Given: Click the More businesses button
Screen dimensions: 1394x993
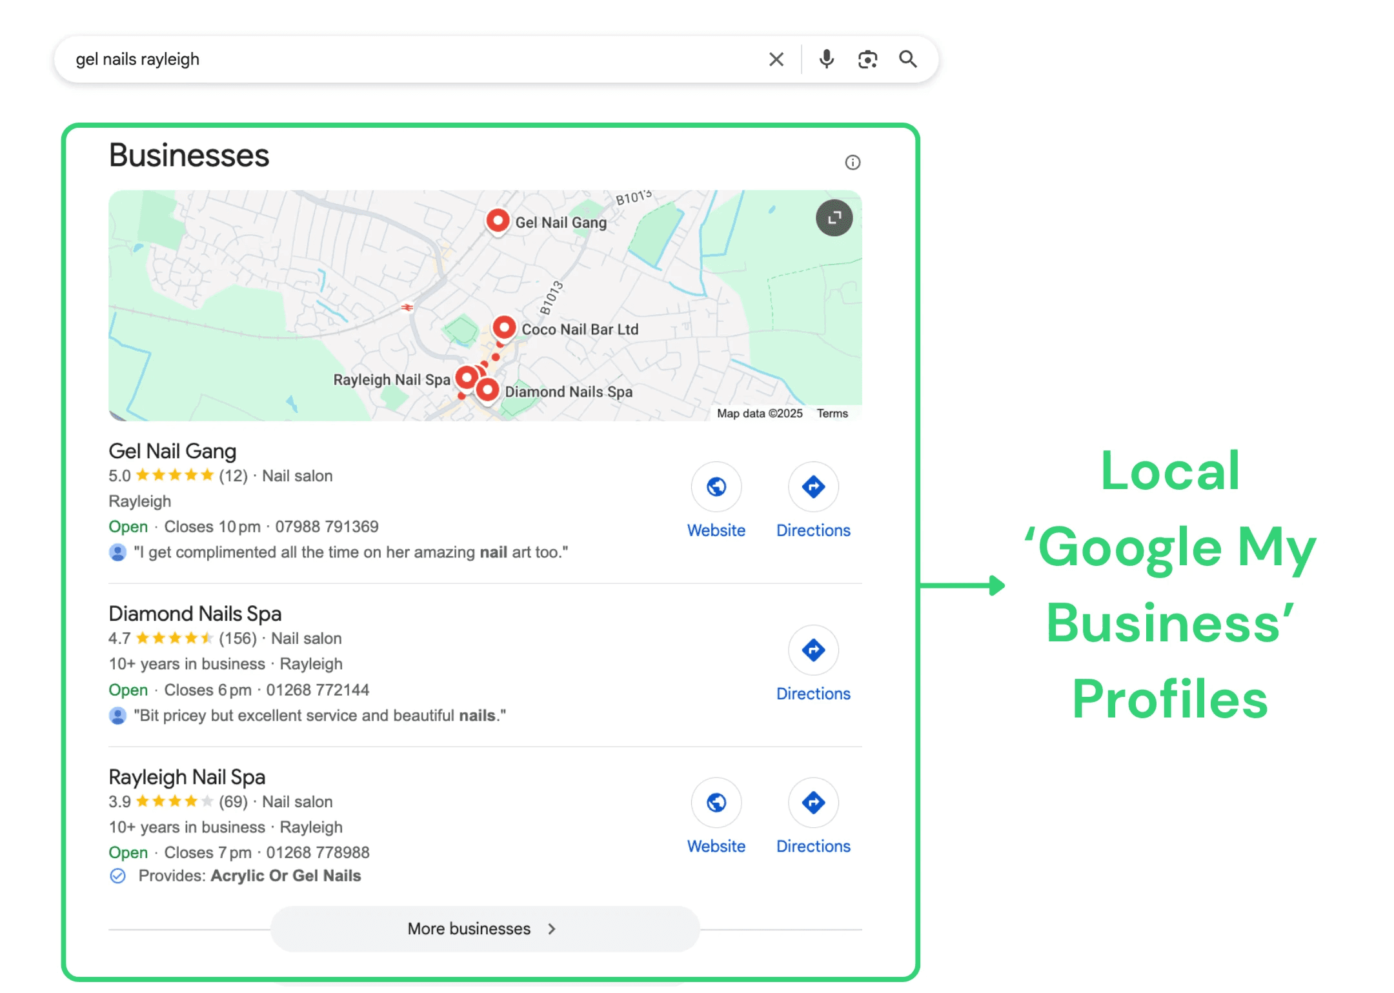Looking at the screenshot, I should point(485,928).
